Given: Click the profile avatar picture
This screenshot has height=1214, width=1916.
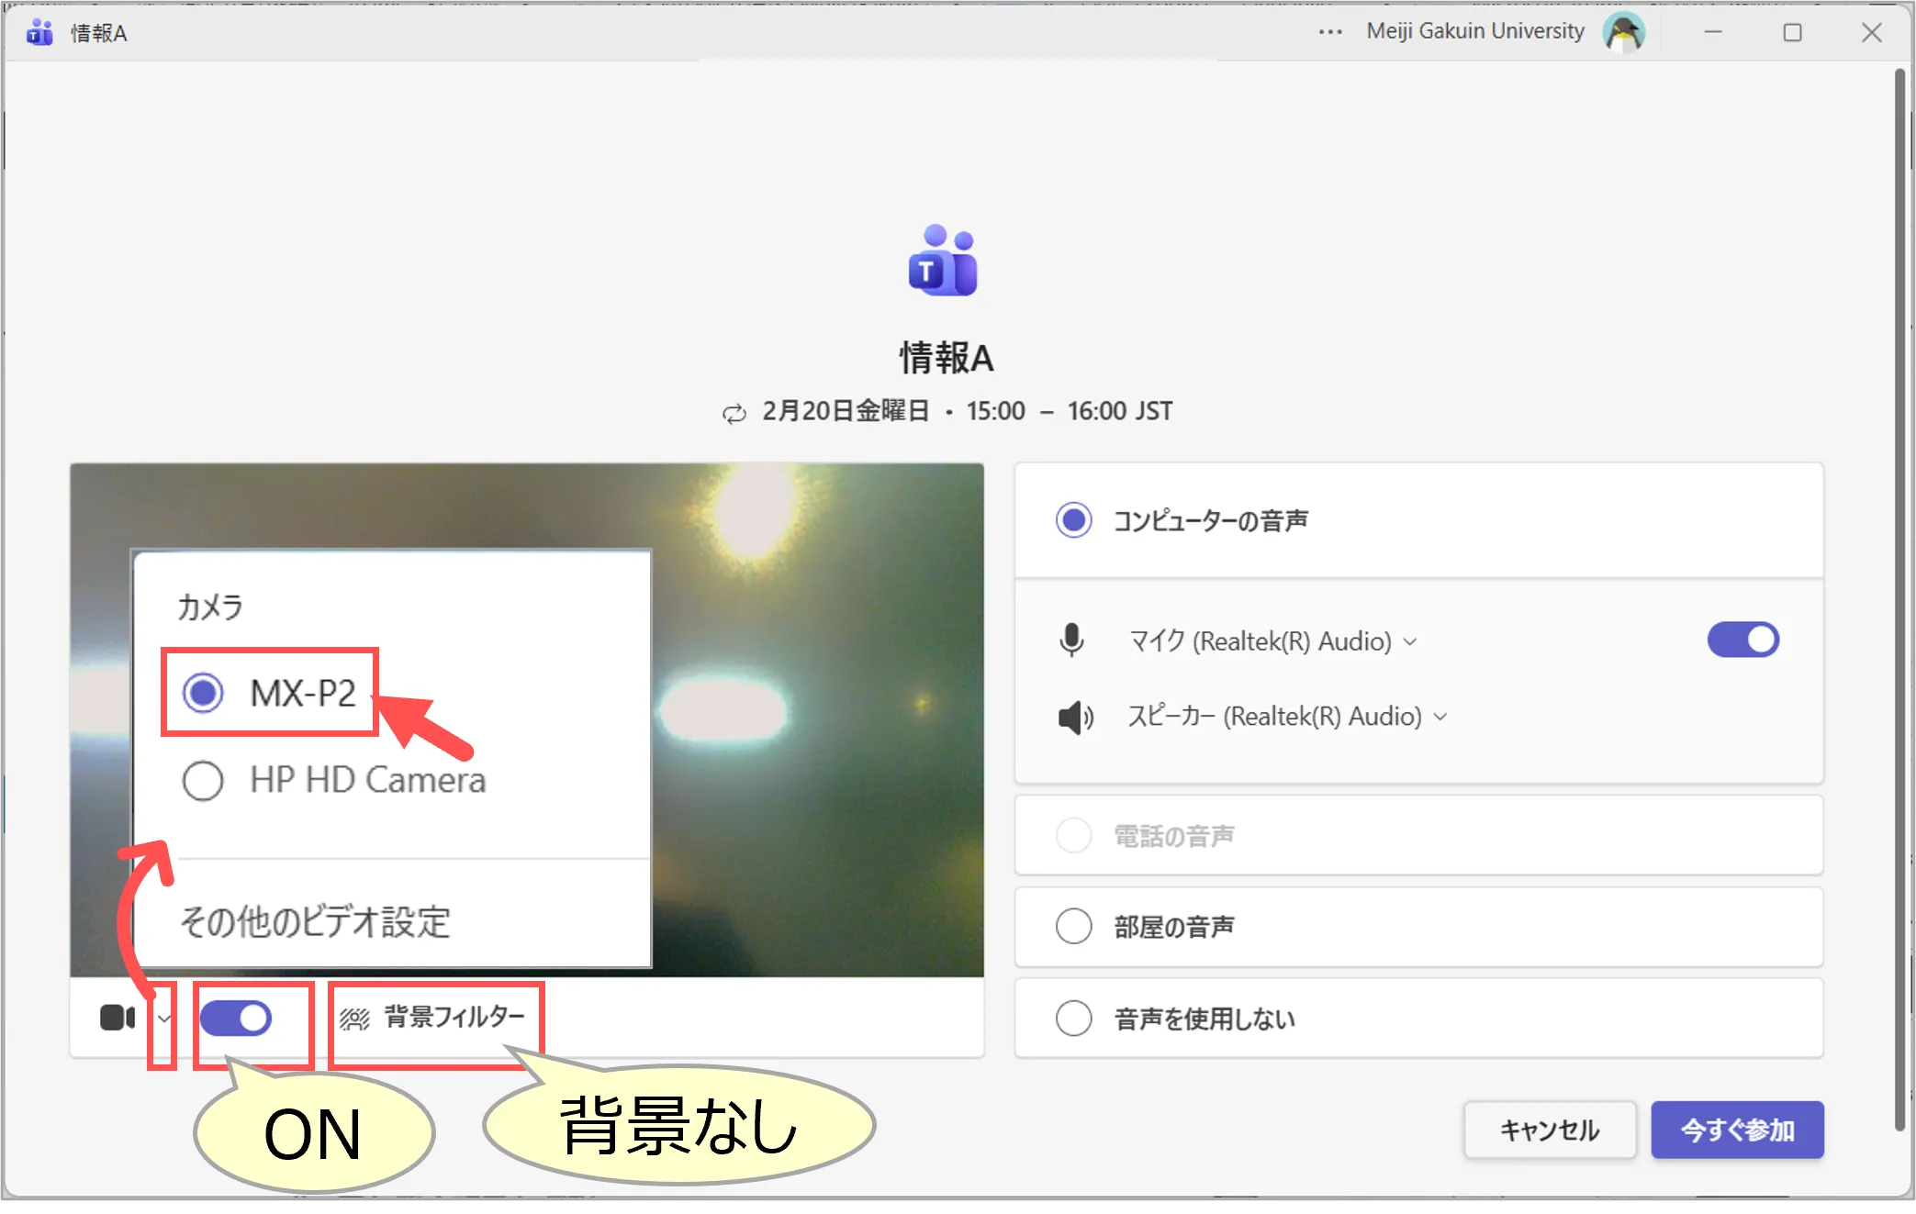Looking at the screenshot, I should (1623, 32).
